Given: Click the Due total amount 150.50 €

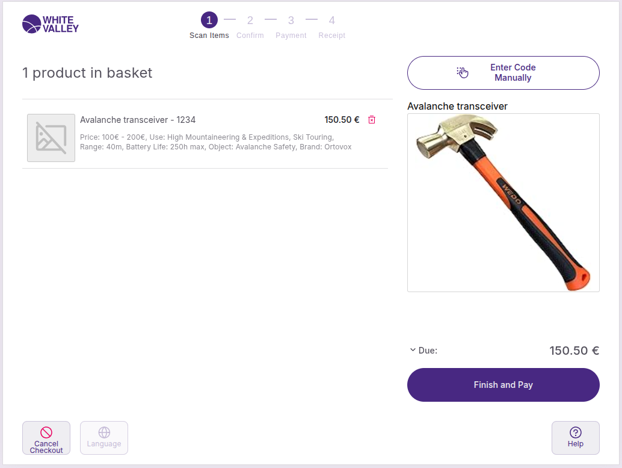Looking at the screenshot, I should point(574,351).
